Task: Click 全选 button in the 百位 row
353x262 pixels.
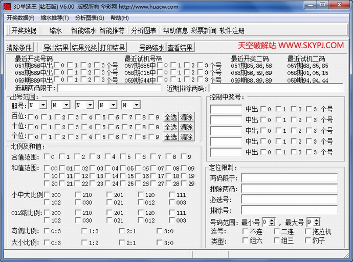Action: pos(170,117)
